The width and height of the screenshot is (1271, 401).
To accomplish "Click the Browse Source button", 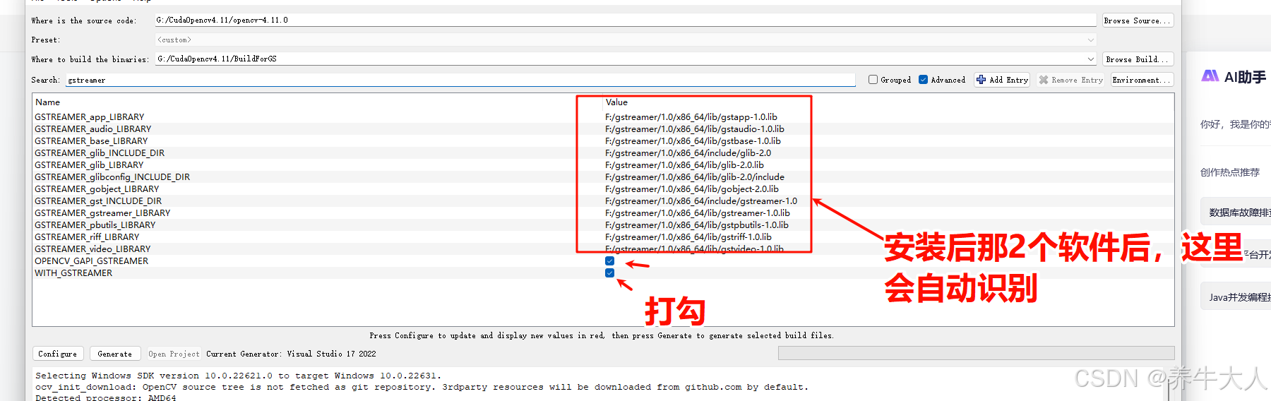I will click(x=1138, y=20).
